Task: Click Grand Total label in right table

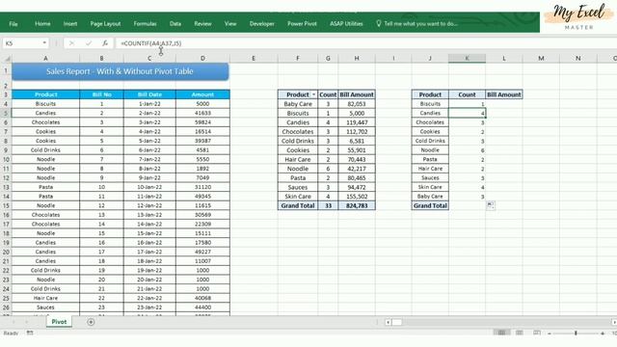Action: tap(430, 205)
